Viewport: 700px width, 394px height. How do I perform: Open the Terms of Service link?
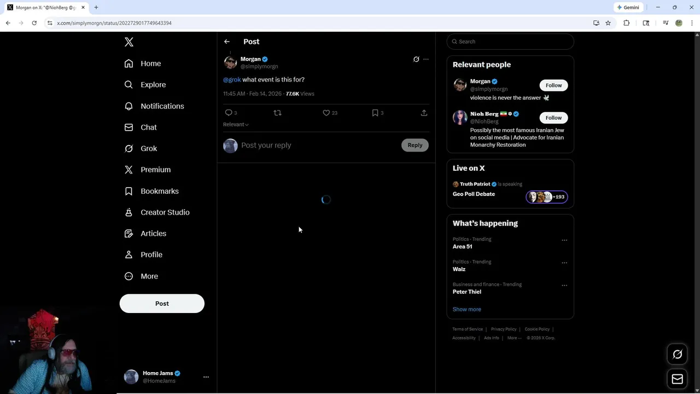[x=468, y=329]
